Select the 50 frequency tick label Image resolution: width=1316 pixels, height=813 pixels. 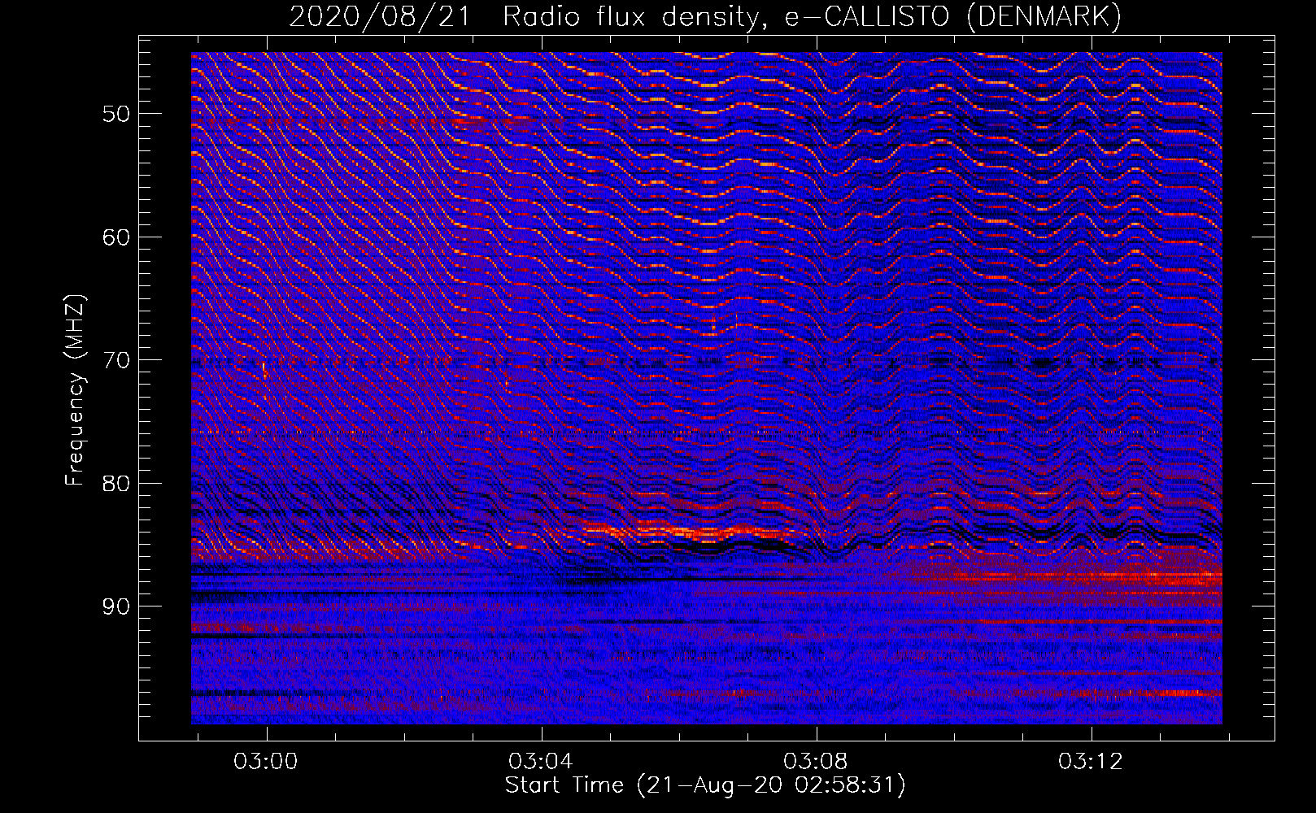click(115, 114)
